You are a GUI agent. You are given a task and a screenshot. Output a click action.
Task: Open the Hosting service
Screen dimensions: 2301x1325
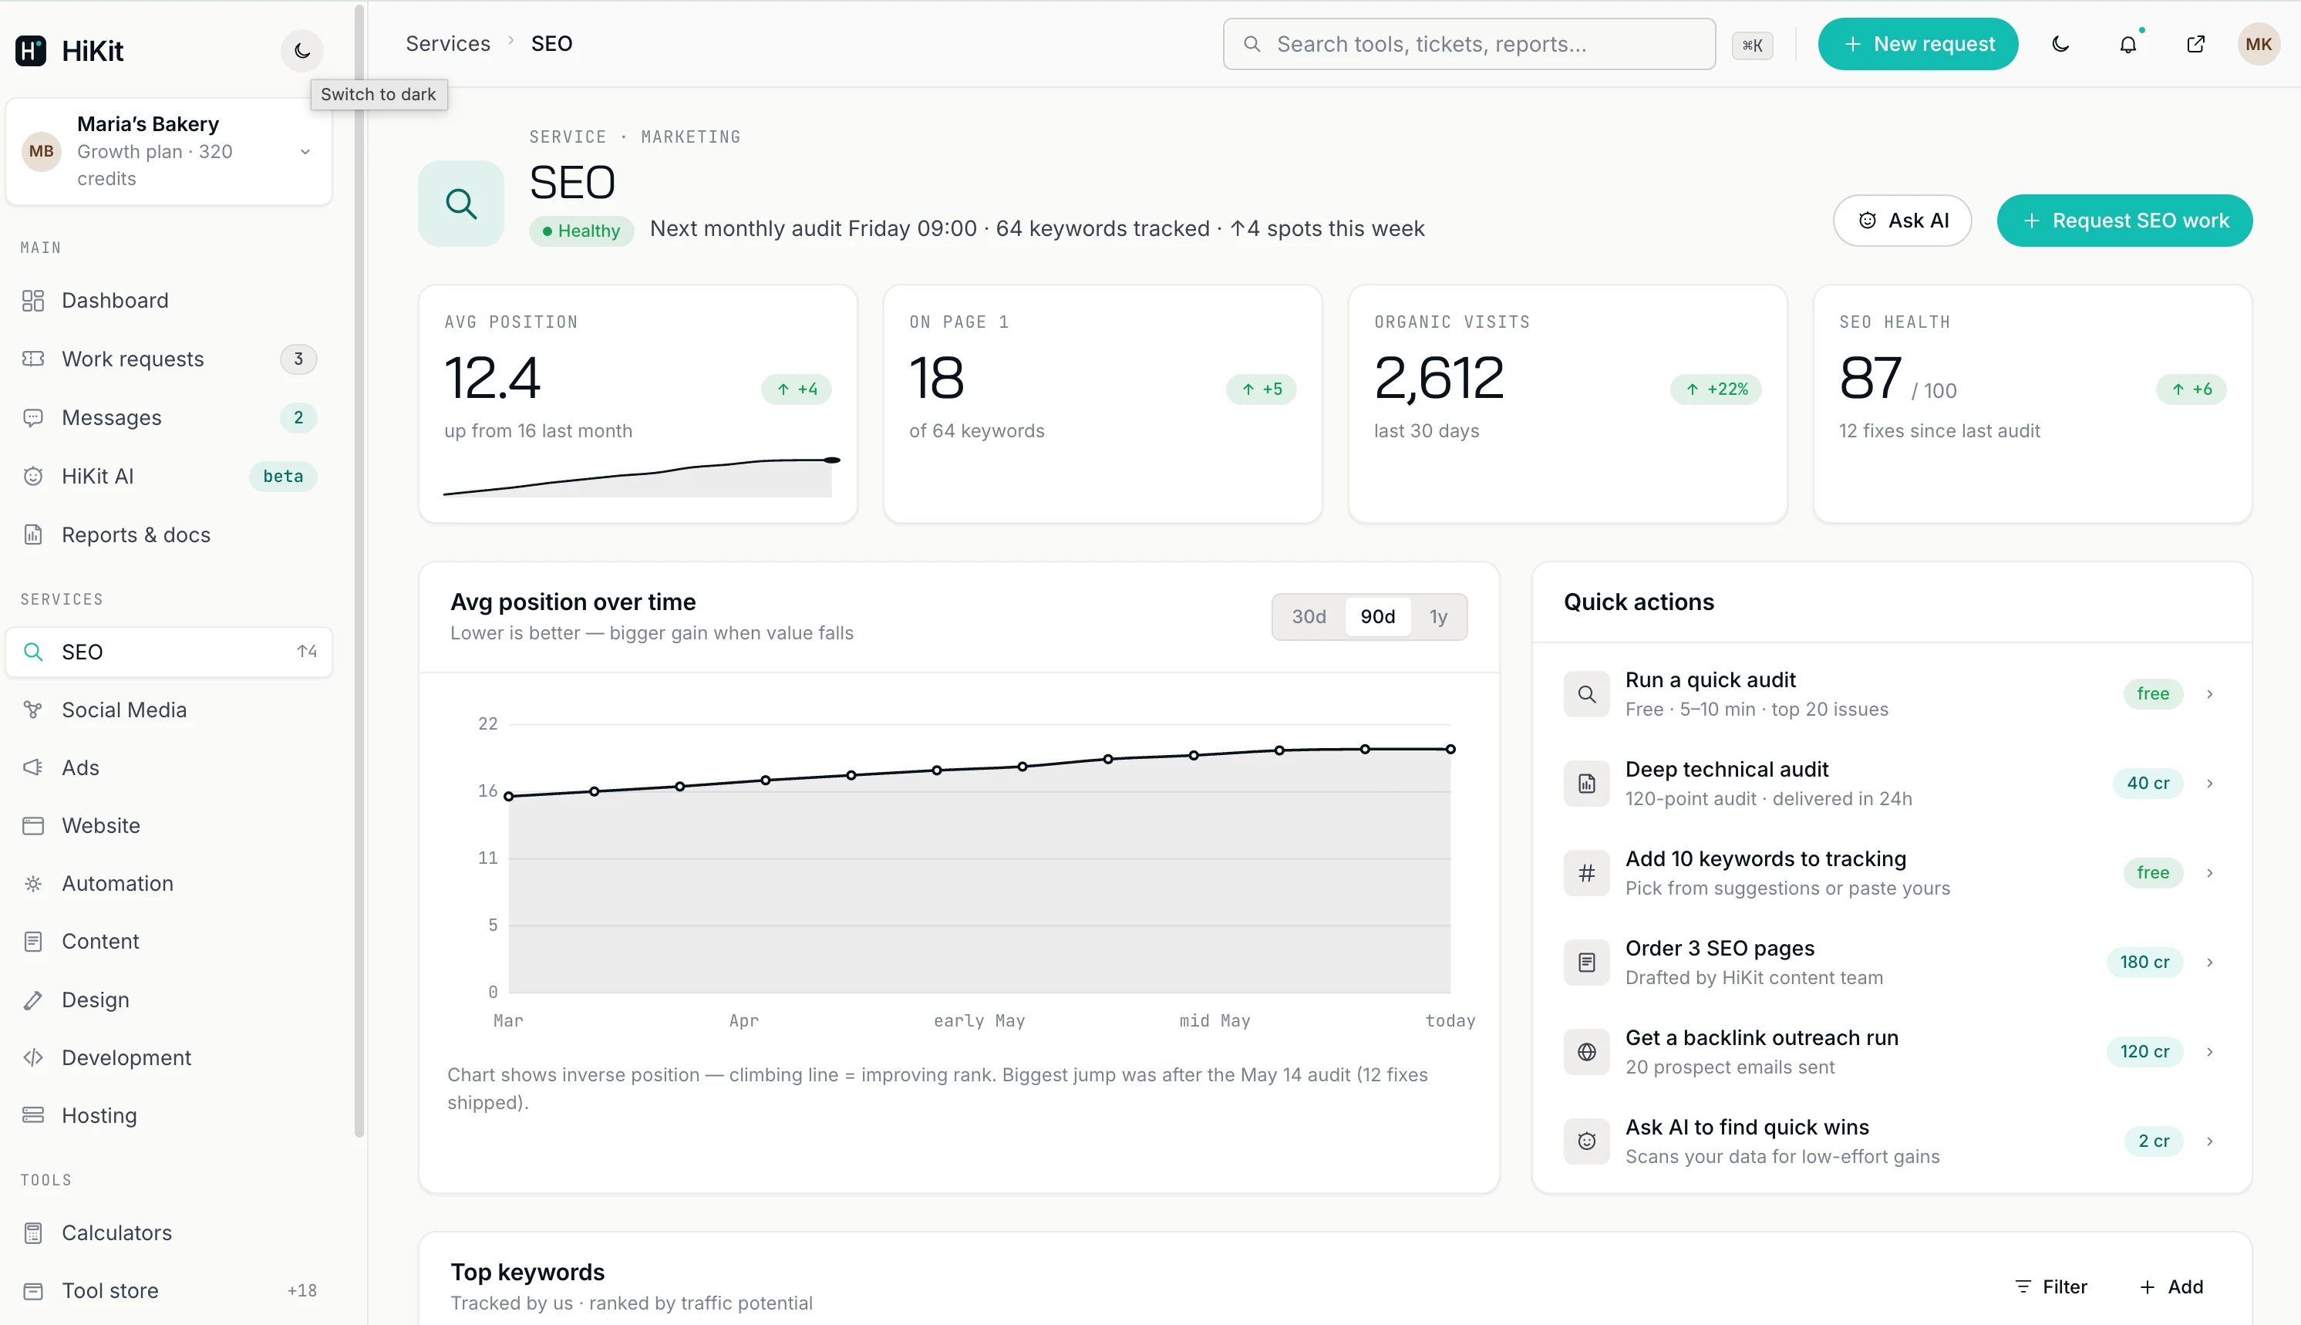coord(169,1116)
